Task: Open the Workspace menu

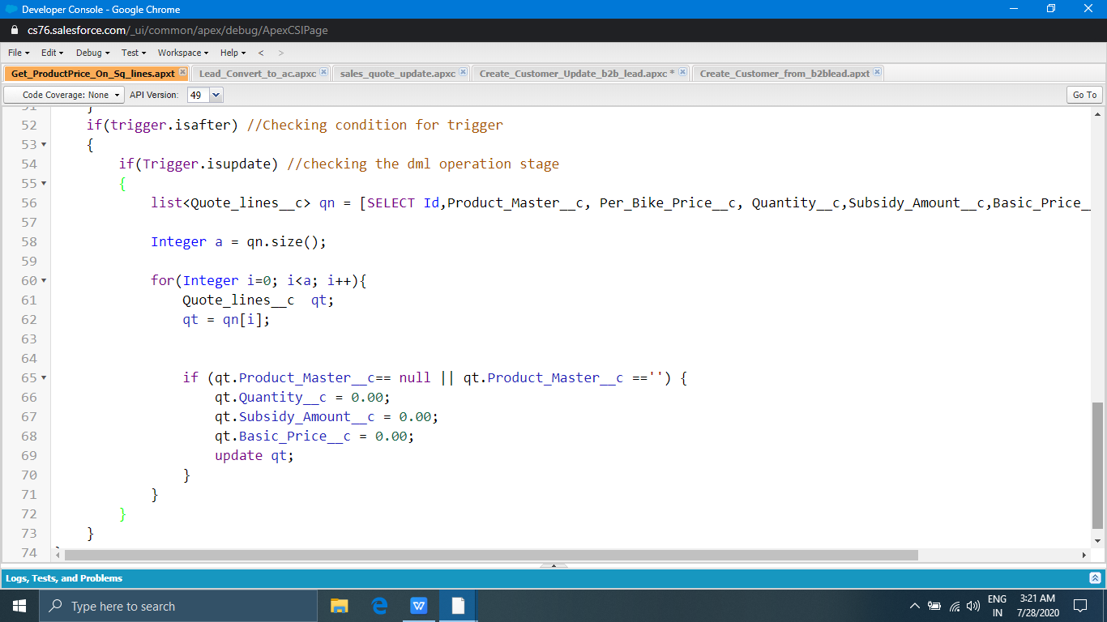Action: coord(183,53)
